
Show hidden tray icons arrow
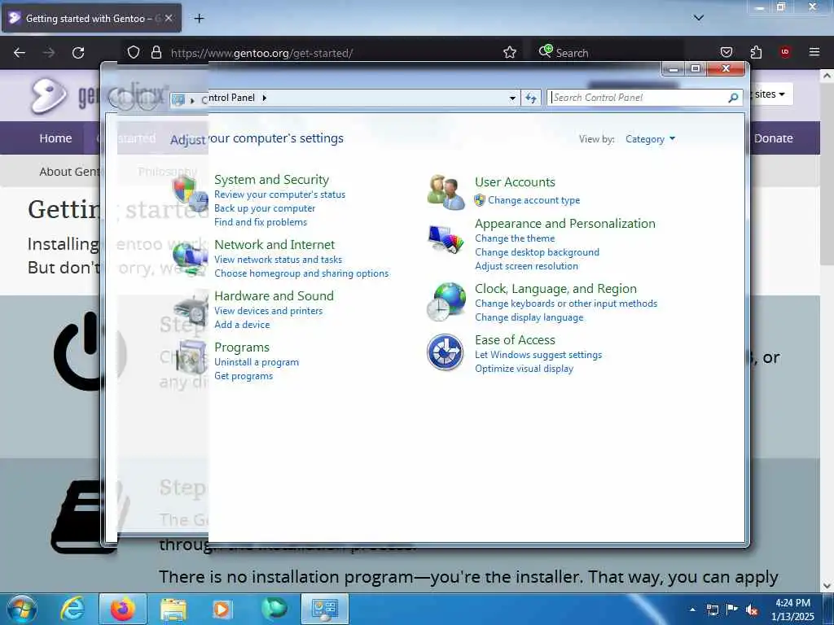tap(692, 610)
